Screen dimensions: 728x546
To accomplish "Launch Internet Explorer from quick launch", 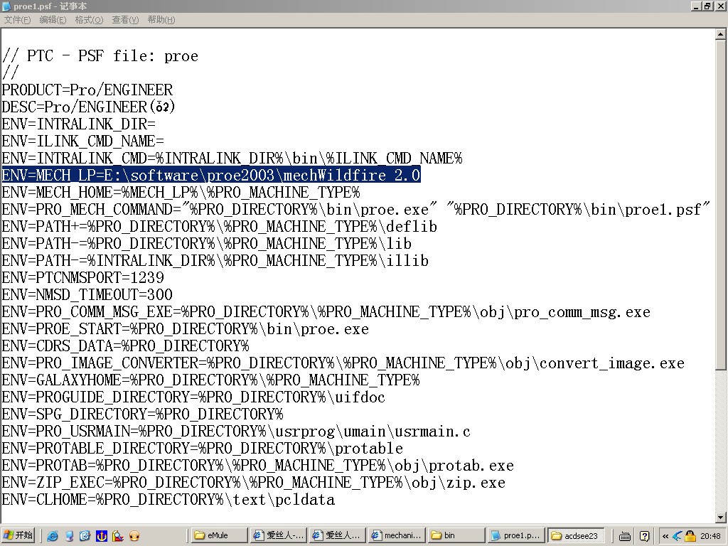I will [x=53, y=536].
